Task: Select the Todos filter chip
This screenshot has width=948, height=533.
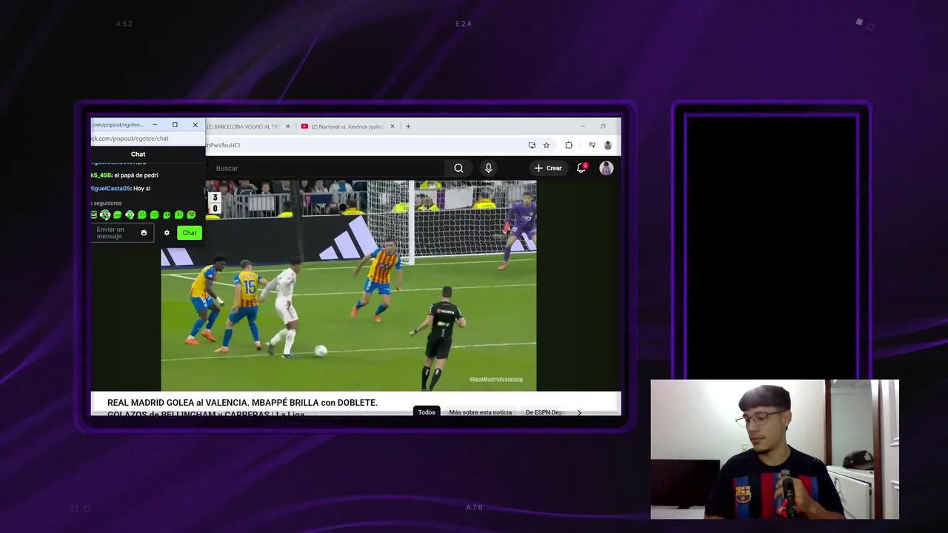Action: coord(427,412)
